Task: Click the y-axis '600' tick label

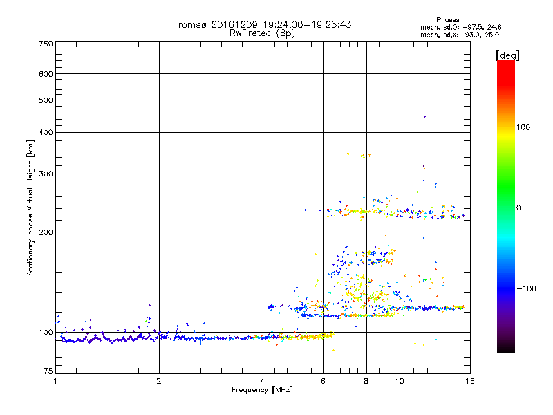Action: coord(46,74)
